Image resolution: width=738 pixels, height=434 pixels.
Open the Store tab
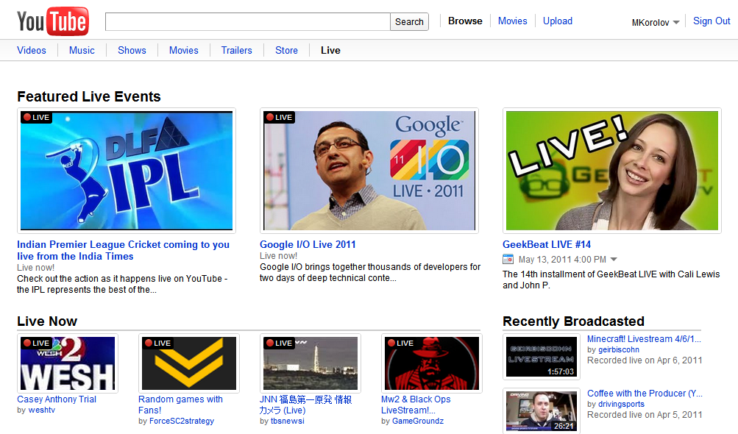coord(287,50)
